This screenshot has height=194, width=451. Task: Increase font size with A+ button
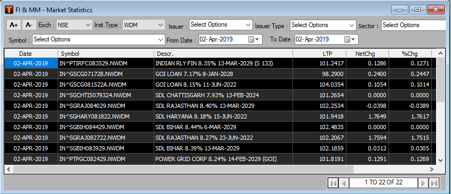[13, 25]
